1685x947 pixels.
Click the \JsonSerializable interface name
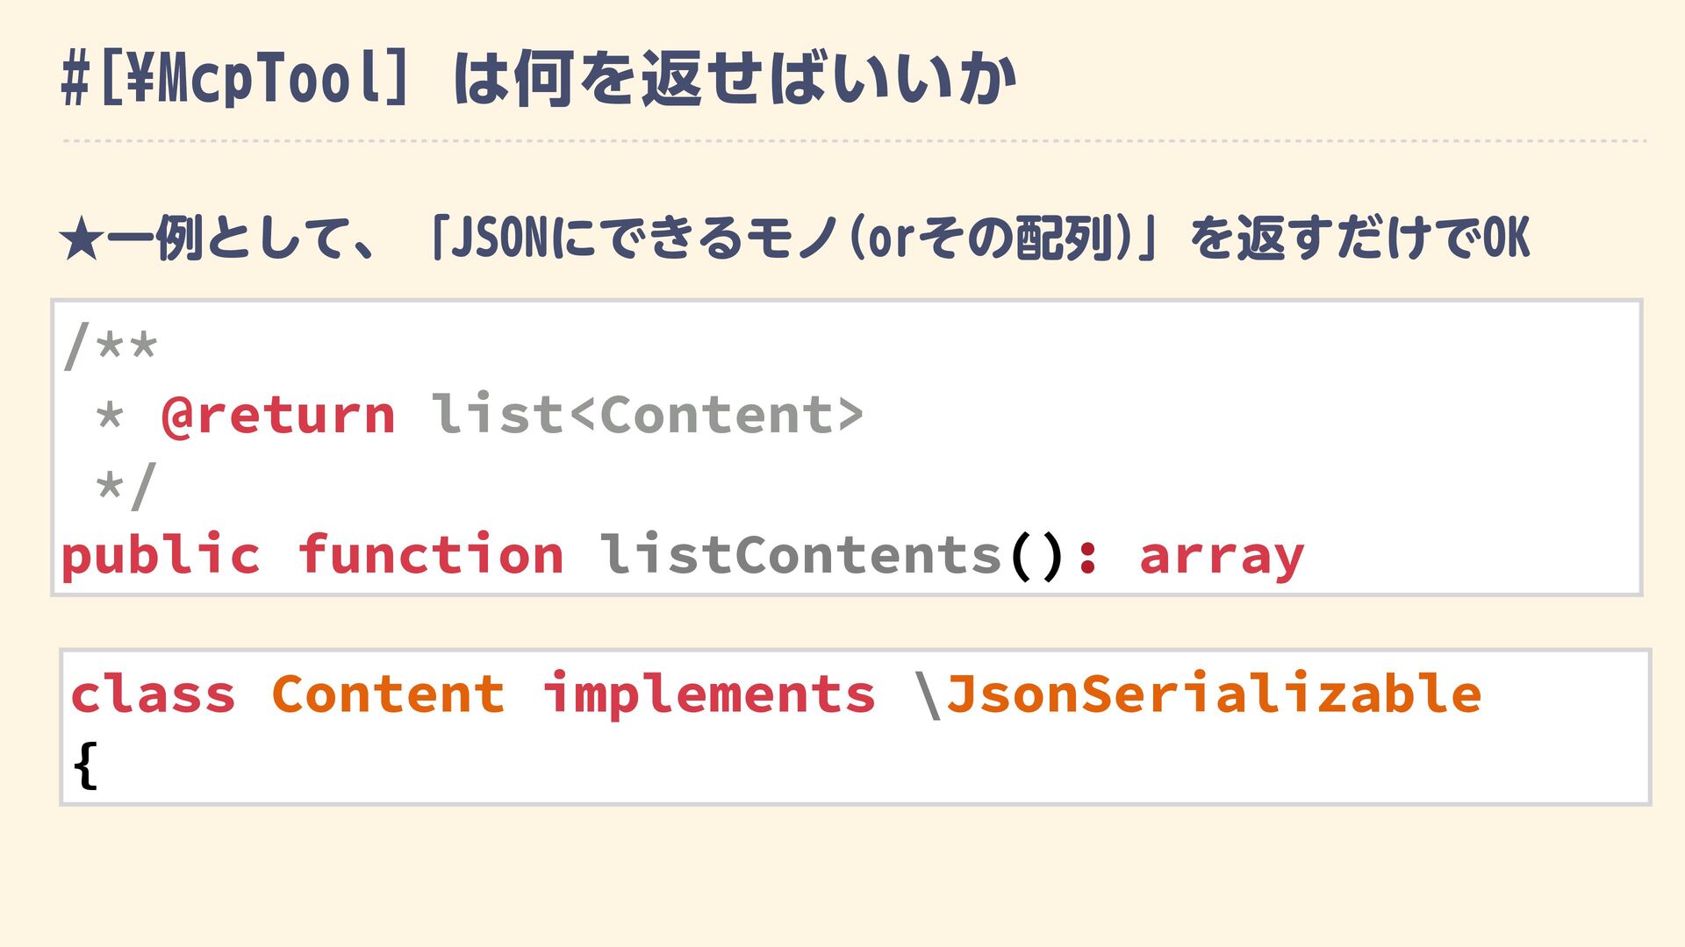[1197, 694]
